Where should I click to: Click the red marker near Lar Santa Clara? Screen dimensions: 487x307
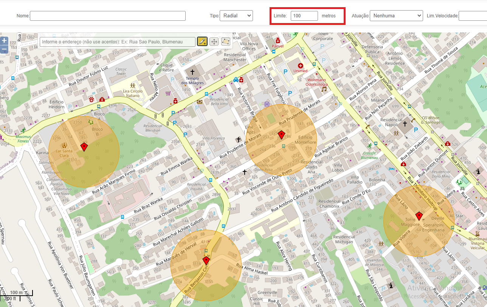tap(84, 147)
